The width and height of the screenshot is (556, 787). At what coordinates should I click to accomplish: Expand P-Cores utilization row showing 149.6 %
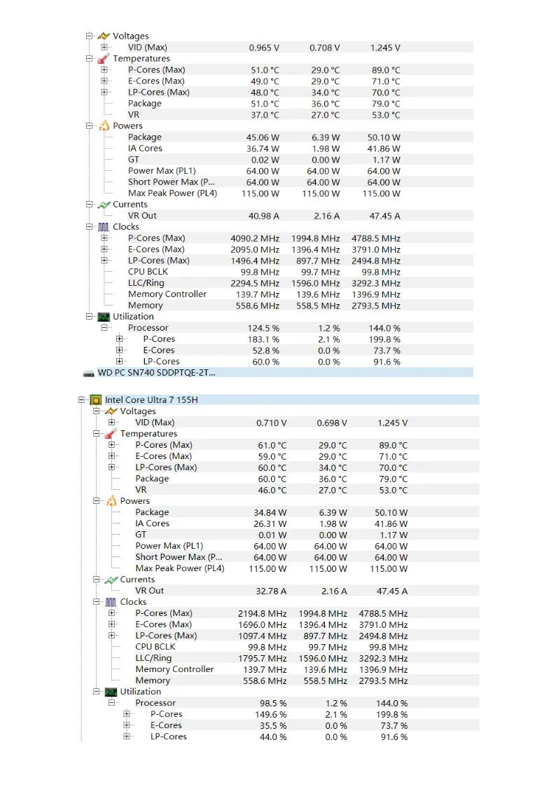coord(127,713)
